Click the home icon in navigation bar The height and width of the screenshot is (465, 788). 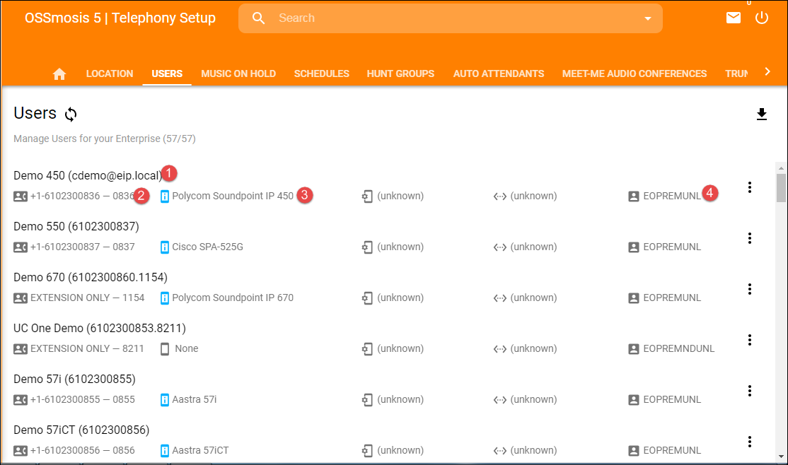[x=59, y=74]
